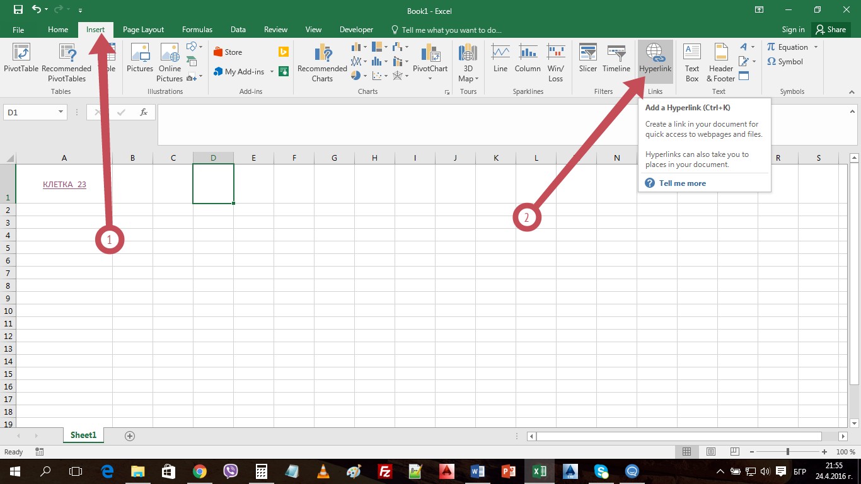Screen dimensions: 861x484
Task: Switch to the Home tab
Action: 58,30
